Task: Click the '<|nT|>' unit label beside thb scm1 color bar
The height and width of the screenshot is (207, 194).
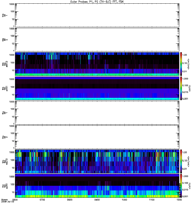Action: [190, 88]
